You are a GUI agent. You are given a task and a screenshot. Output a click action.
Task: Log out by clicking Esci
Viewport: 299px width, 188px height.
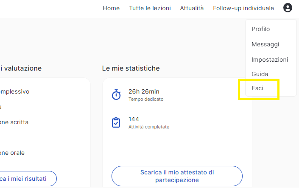257,89
